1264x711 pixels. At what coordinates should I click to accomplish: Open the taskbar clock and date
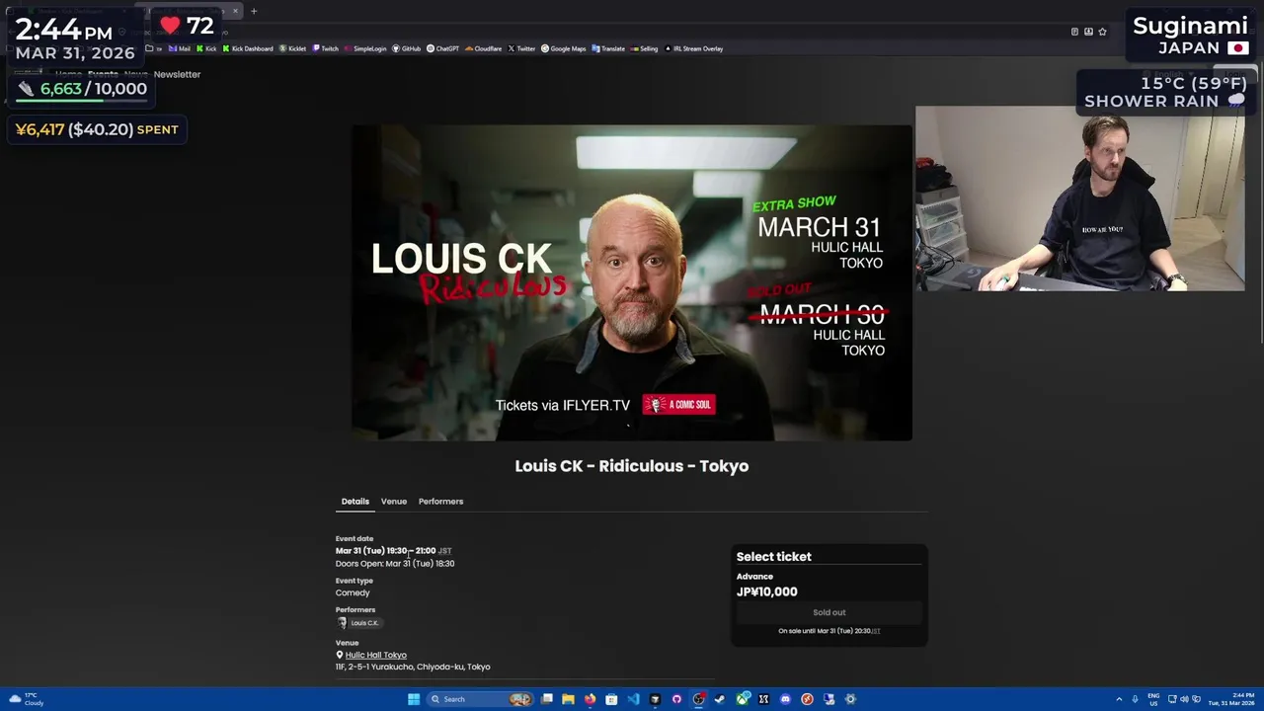(x=1231, y=699)
